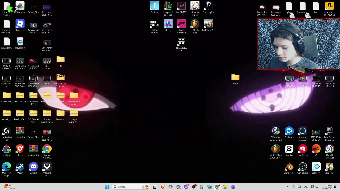Screen dimensions: 340x191
Task: Open the Genshin Impact shortcut
Action: tap(195, 9)
